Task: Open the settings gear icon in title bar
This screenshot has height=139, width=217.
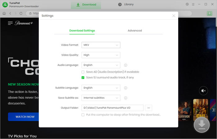Action: pos(187,4)
